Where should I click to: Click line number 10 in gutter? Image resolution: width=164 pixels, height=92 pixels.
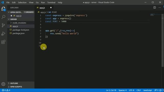(x=40, y=43)
